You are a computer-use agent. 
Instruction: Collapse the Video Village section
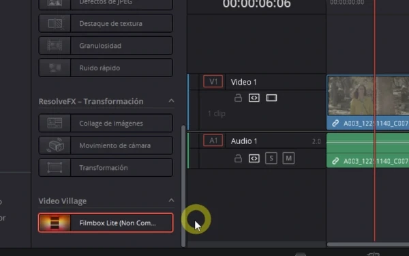pos(171,201)
